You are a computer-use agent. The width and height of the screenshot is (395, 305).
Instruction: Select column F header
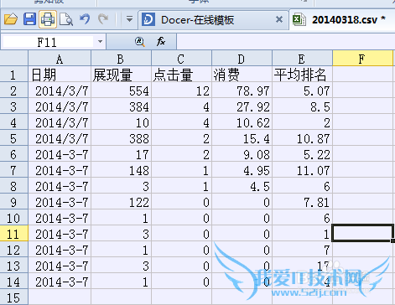tap(362, 59)
